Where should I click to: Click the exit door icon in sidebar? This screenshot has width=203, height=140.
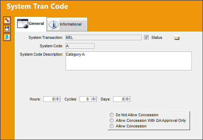pos(7,37)
